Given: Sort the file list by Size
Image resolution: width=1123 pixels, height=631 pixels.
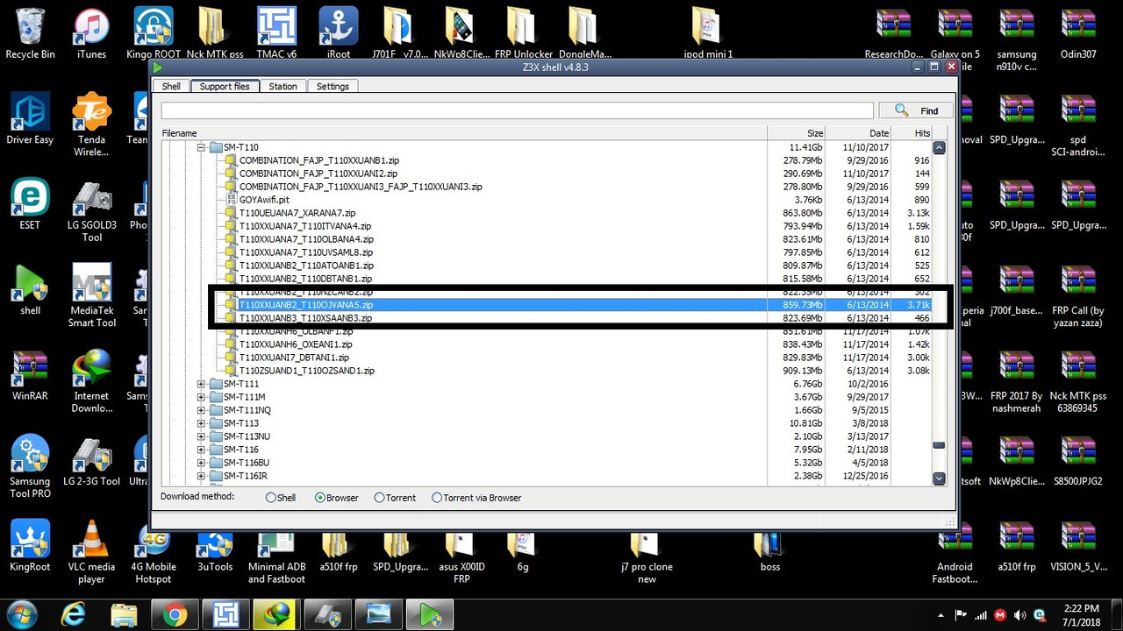Looking at the screenshot, I should tap(797, 133).
